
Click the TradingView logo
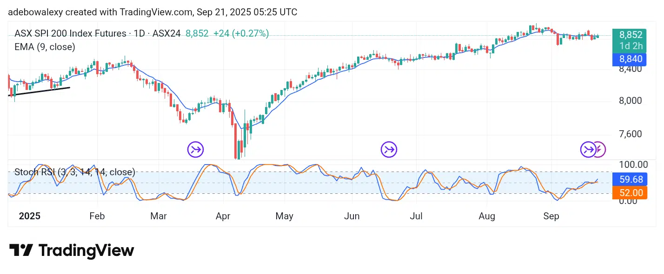(x=72, y=251)
